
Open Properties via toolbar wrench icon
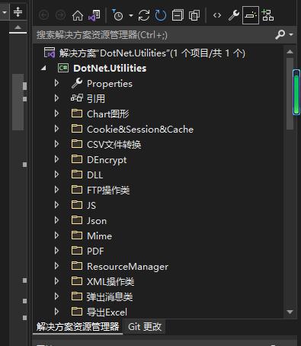[x=234, y=15]
